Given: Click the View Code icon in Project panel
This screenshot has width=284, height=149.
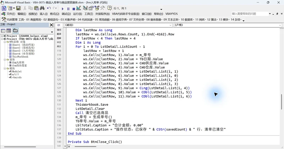Looking at the screenshot, I should pyautogui.click(x=3, y=31).
